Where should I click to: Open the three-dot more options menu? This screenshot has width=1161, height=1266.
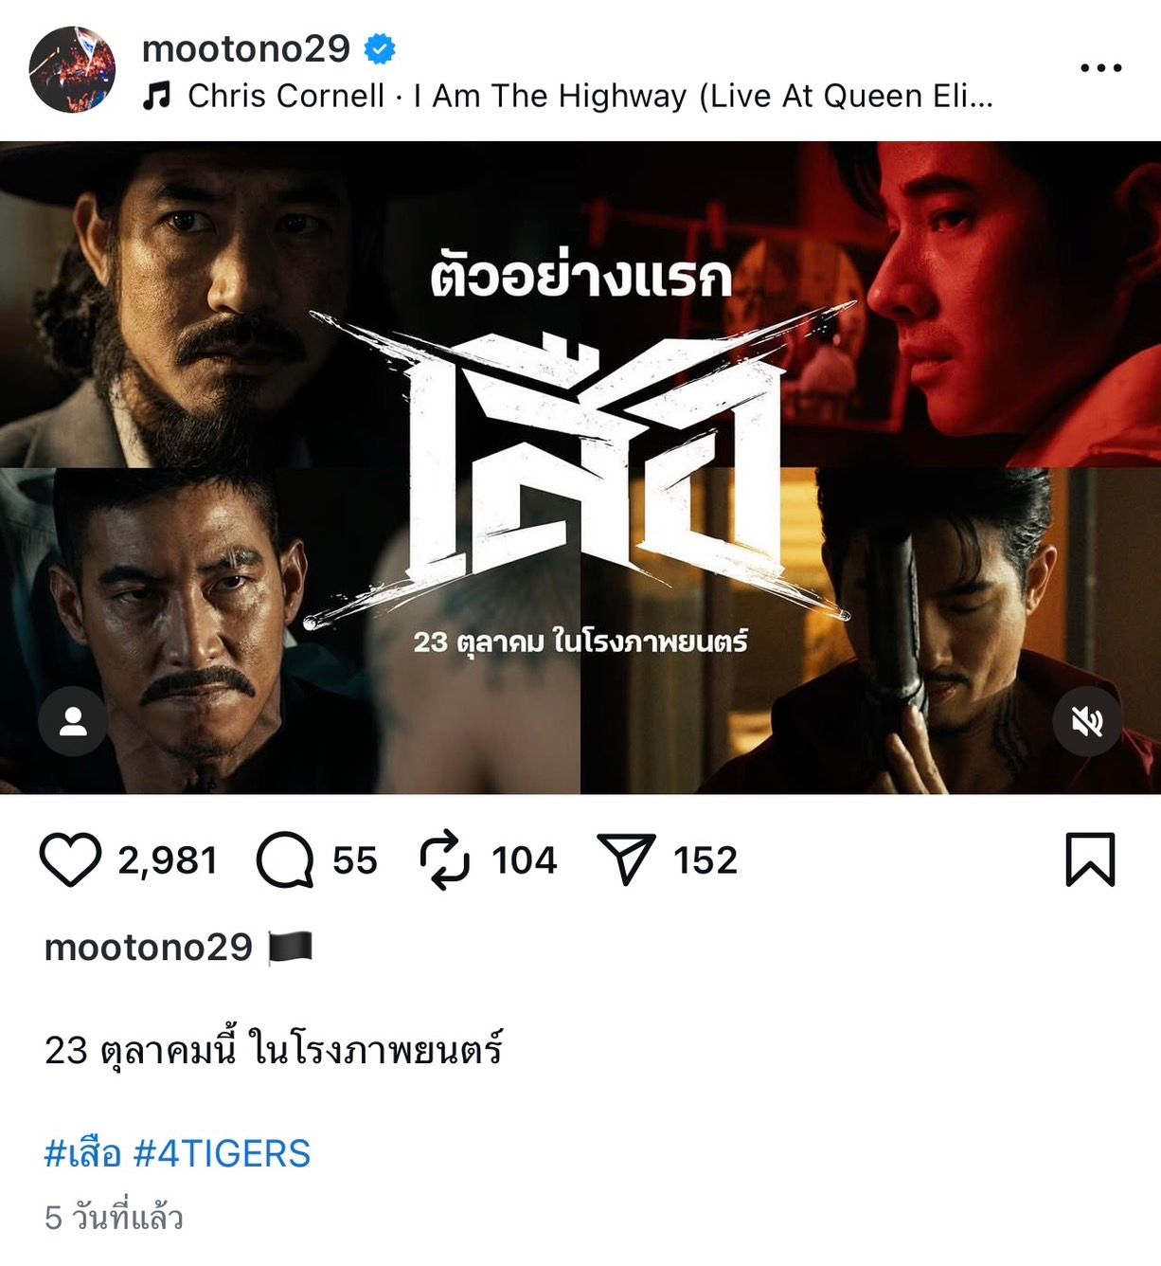(x=1100, y=68)
